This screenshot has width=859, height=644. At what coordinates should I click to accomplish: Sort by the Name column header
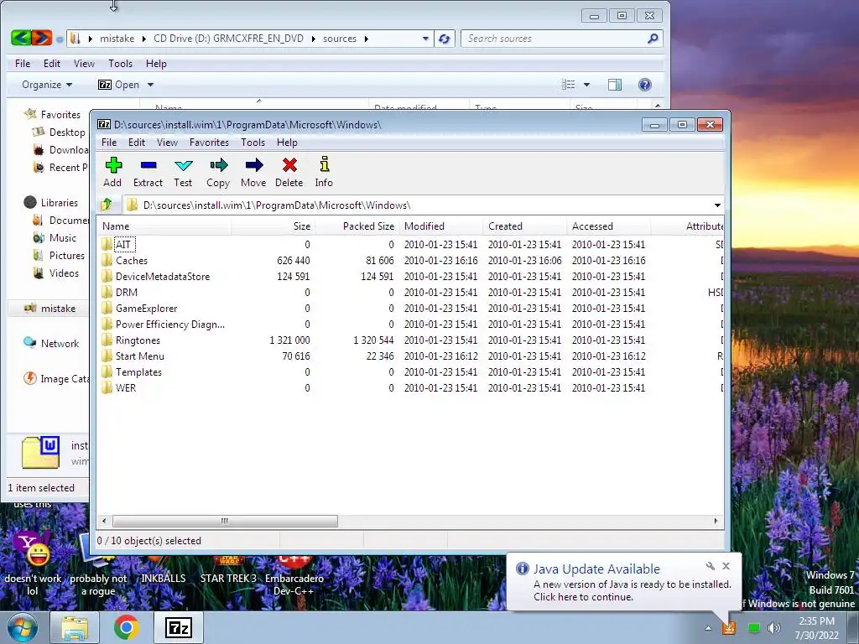164,226
